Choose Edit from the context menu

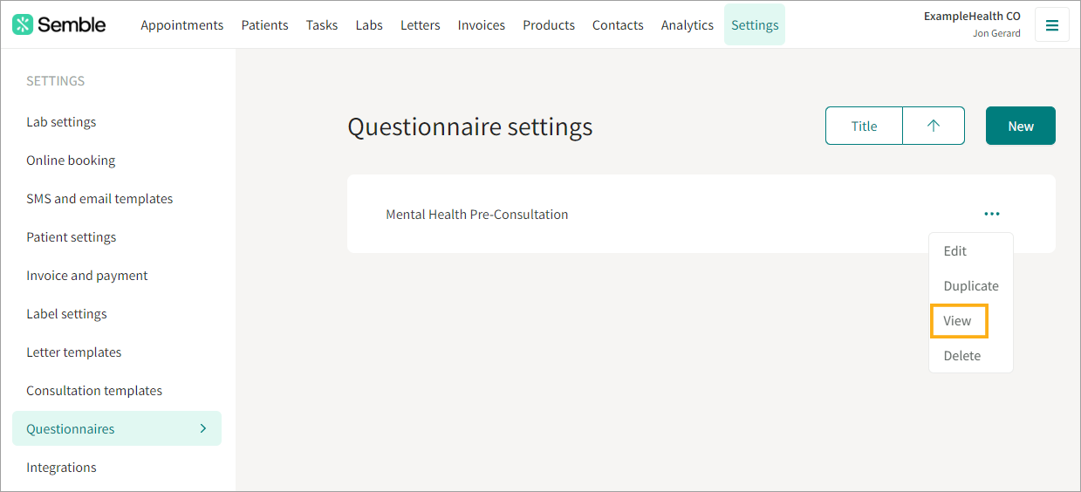click(955, 251)
